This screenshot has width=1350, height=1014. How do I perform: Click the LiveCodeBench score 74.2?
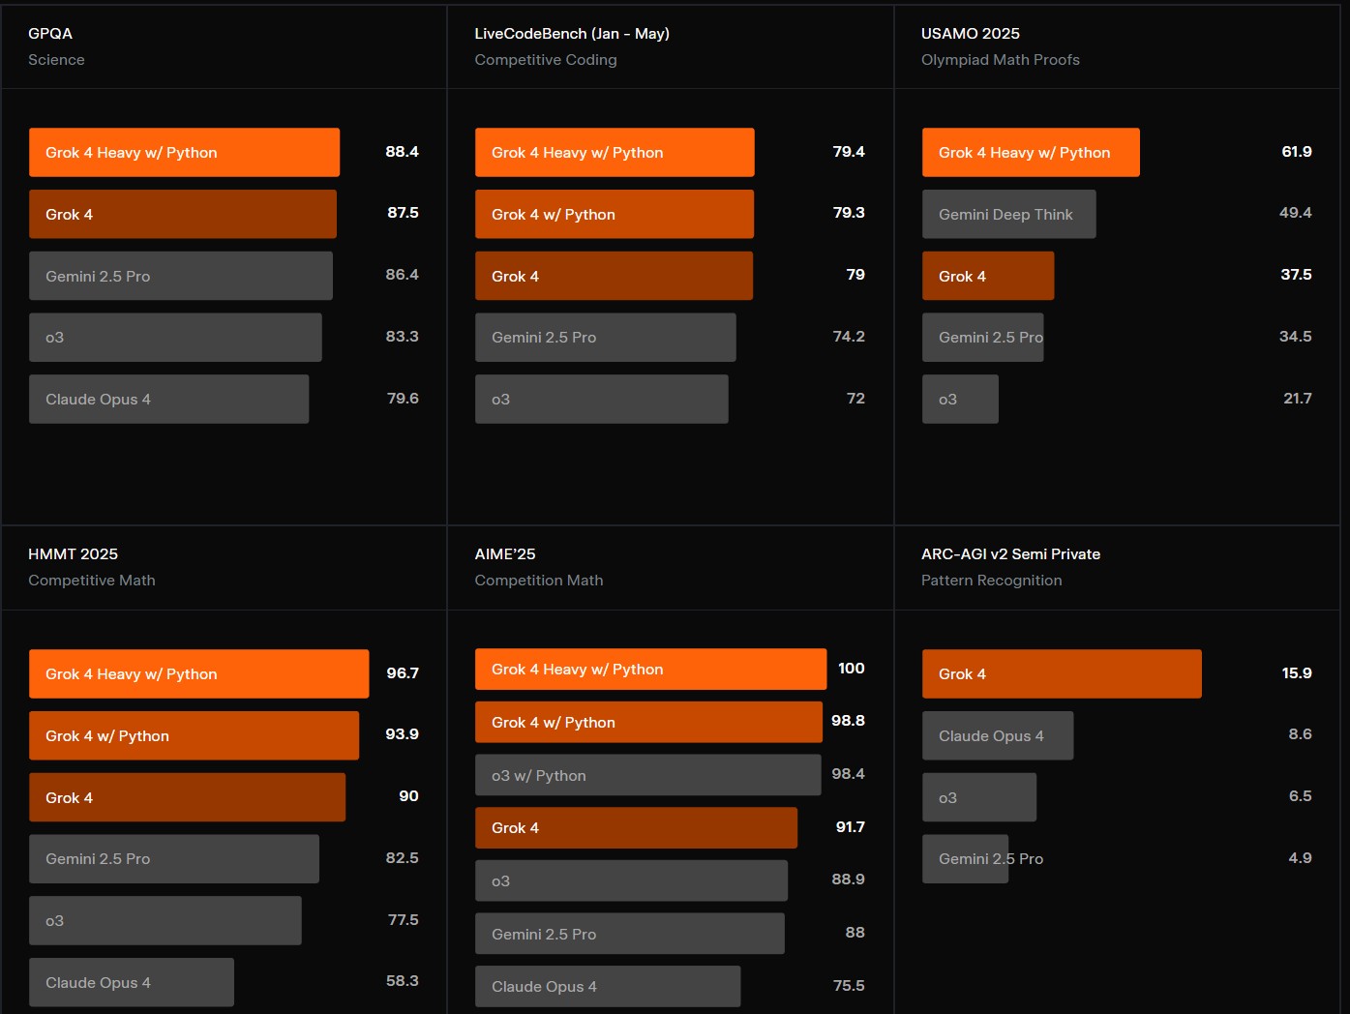(849, 337)
